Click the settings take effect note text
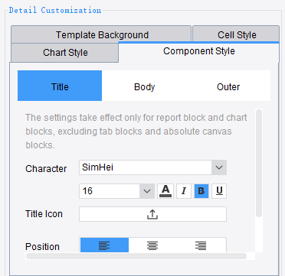 point(136,132)
